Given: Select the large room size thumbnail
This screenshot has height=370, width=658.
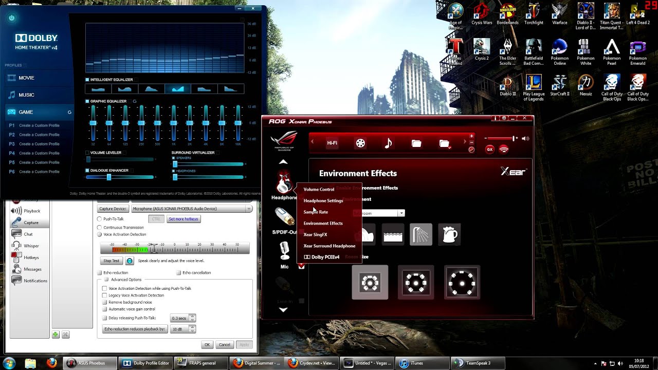Looking at the screenshot, I should (462, 282).
